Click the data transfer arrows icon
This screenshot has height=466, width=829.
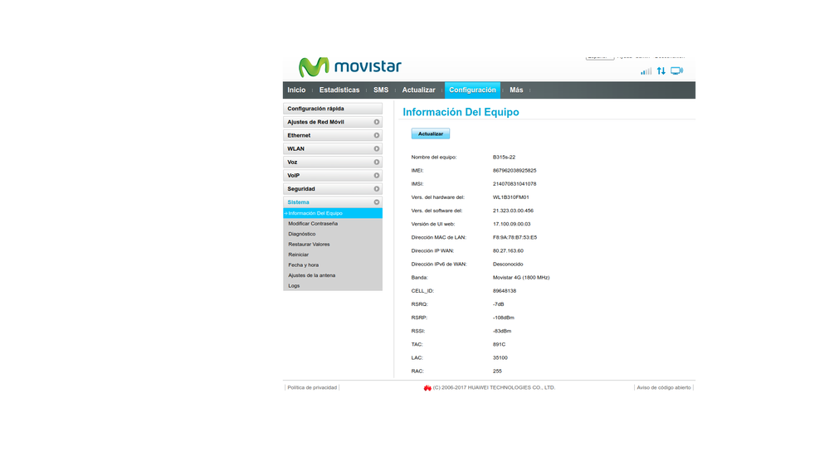point(661,71)
